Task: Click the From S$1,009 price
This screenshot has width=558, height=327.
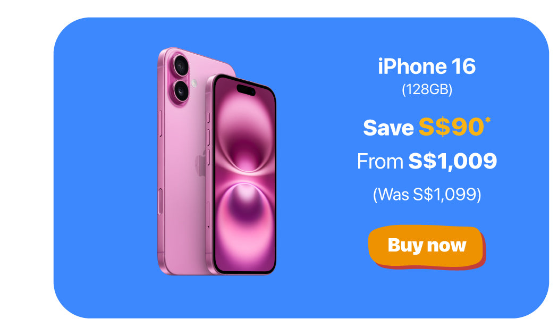Action: coord(427,161)
